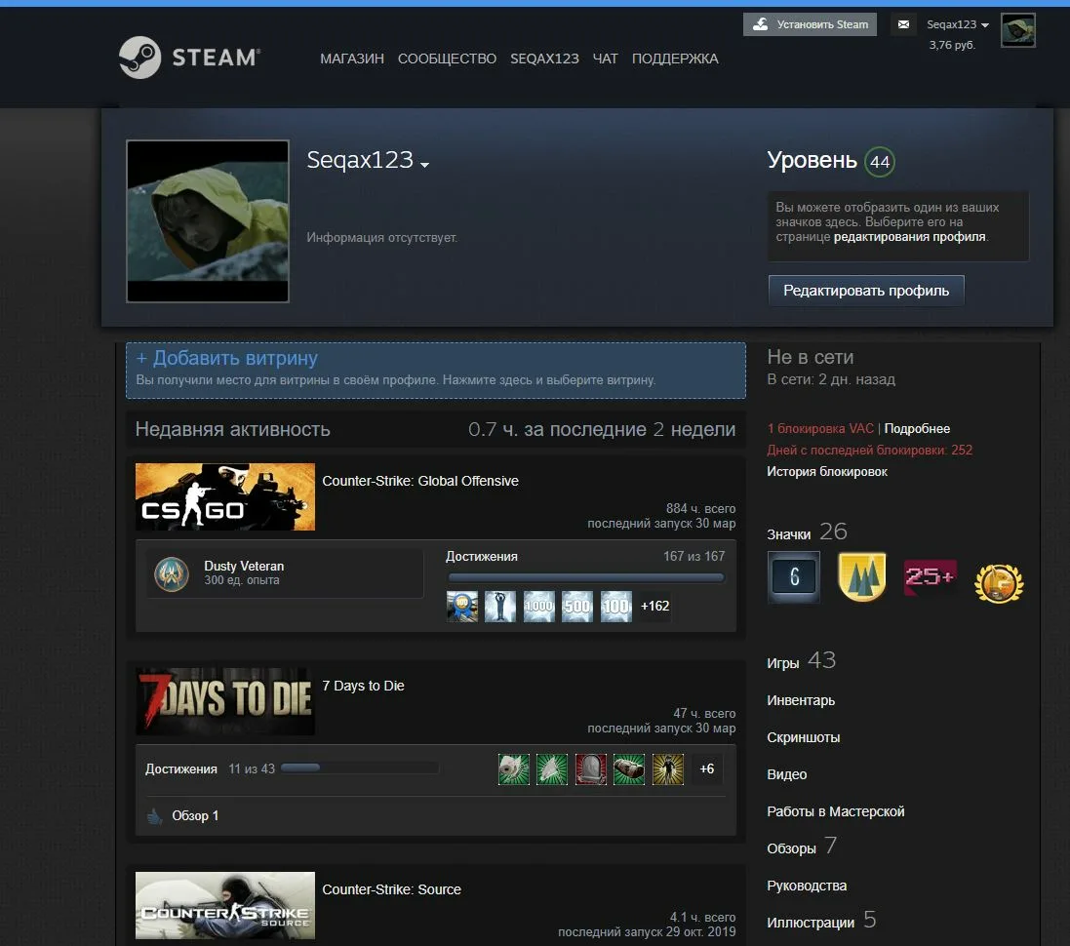Screen dimensions: 1070x946
Task: Open the Обзоры 7 reviews link
Action: click(802, 847)
